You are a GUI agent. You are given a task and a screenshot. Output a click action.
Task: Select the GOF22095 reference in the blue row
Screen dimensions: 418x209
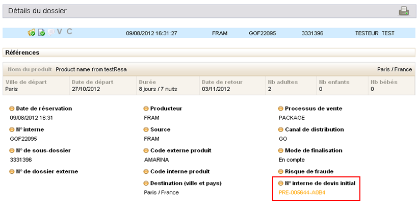(262, 33)
